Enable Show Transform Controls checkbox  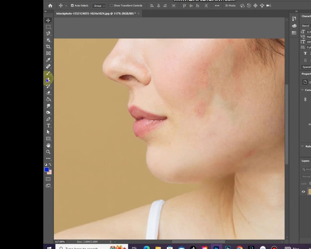[x=111, y=6]
